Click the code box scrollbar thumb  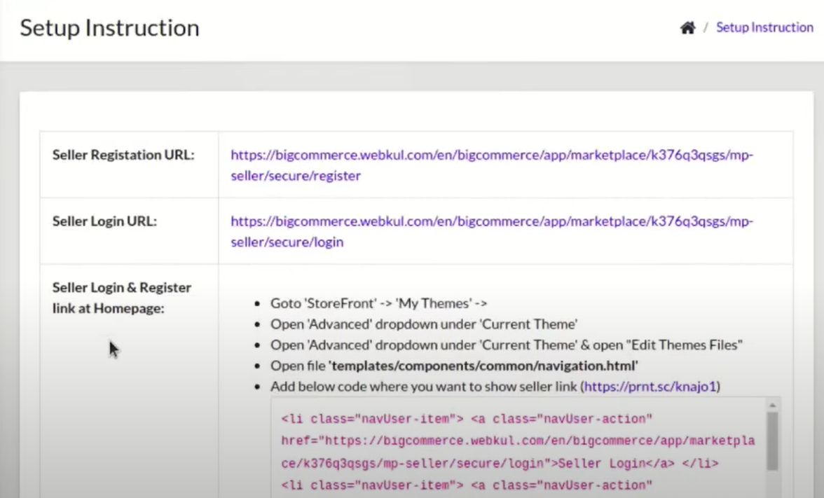click(772, 441)
